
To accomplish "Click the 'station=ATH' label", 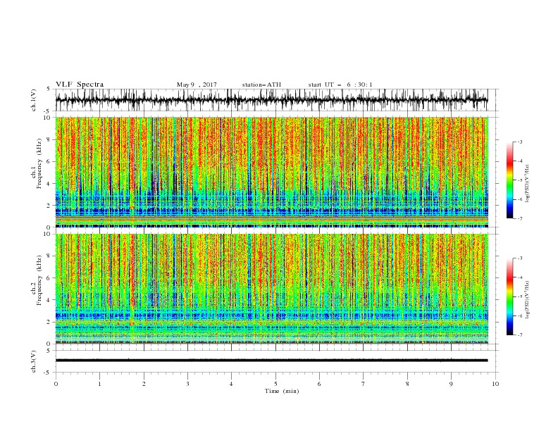I will [x=261, y=85].
